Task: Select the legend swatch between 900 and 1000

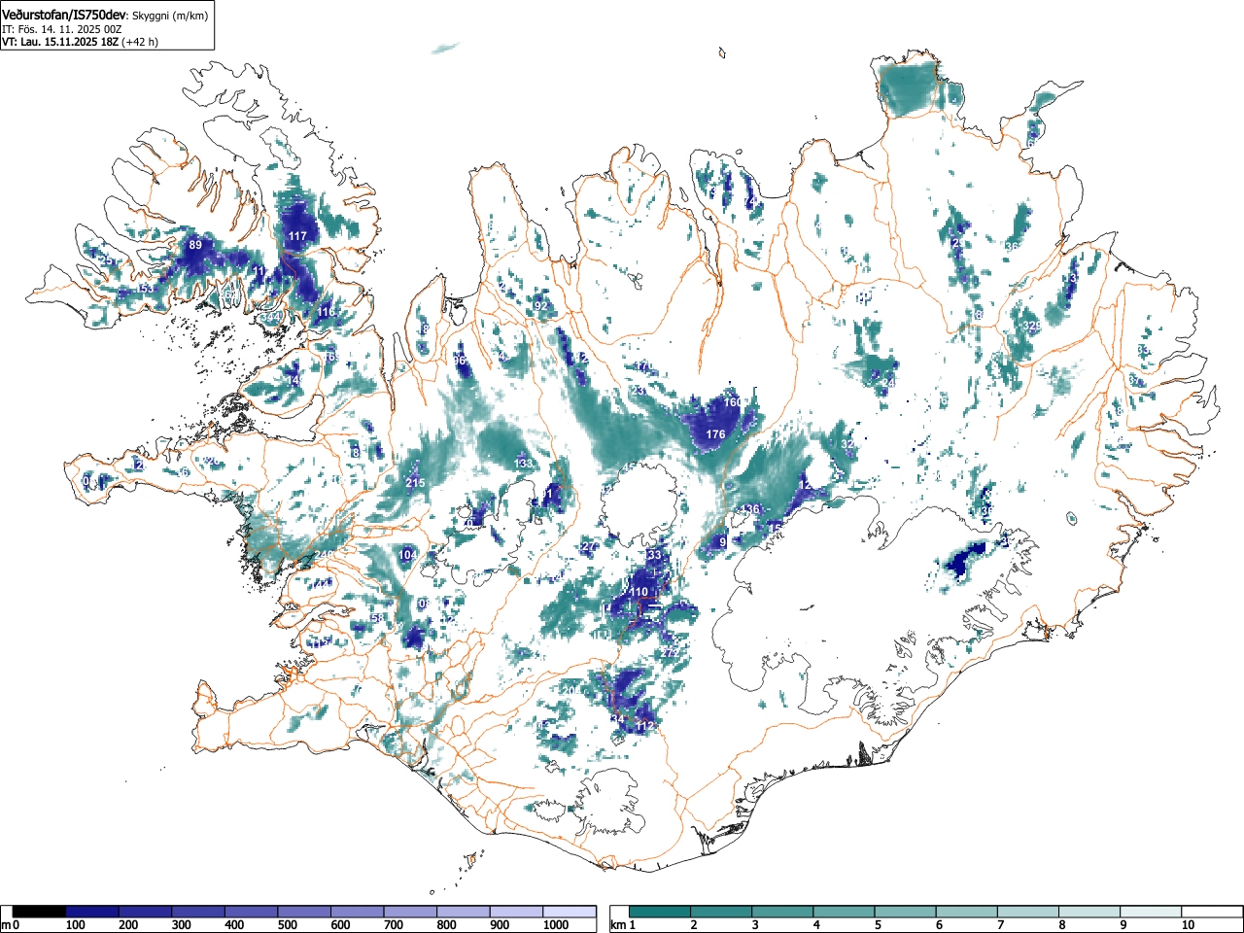Action: 516,912
